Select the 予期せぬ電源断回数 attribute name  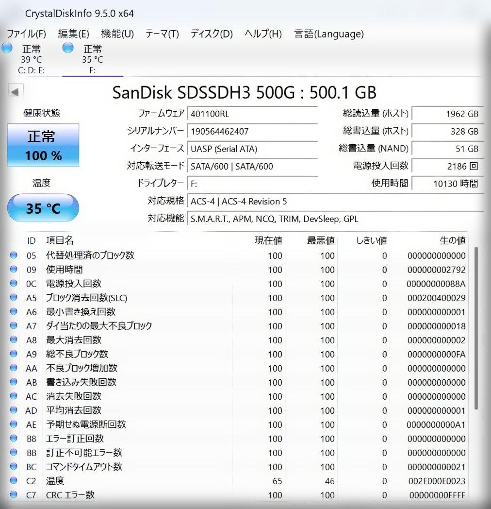point(86,424)
